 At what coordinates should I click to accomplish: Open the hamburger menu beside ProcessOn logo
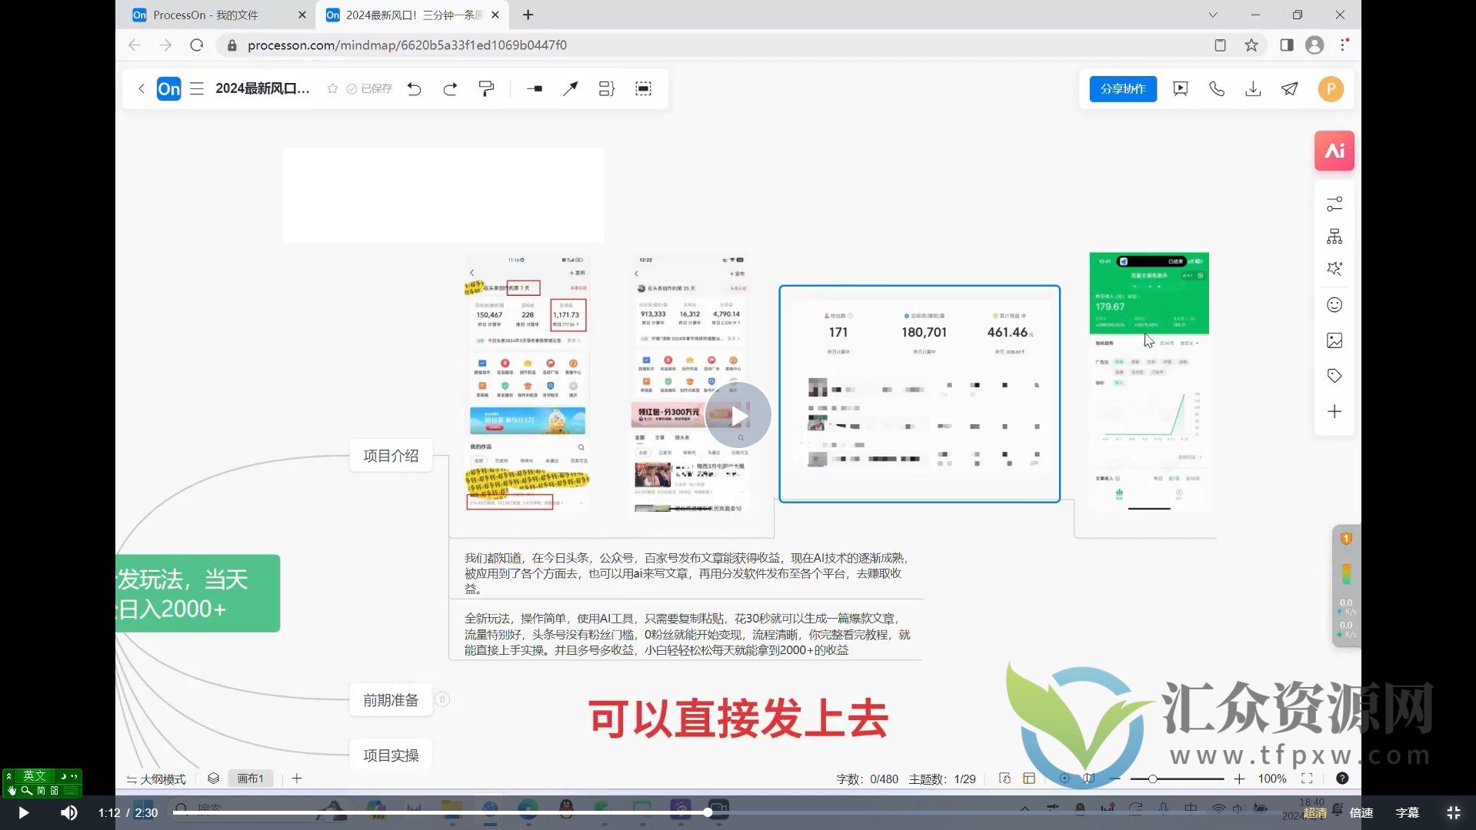click(197, 88)
